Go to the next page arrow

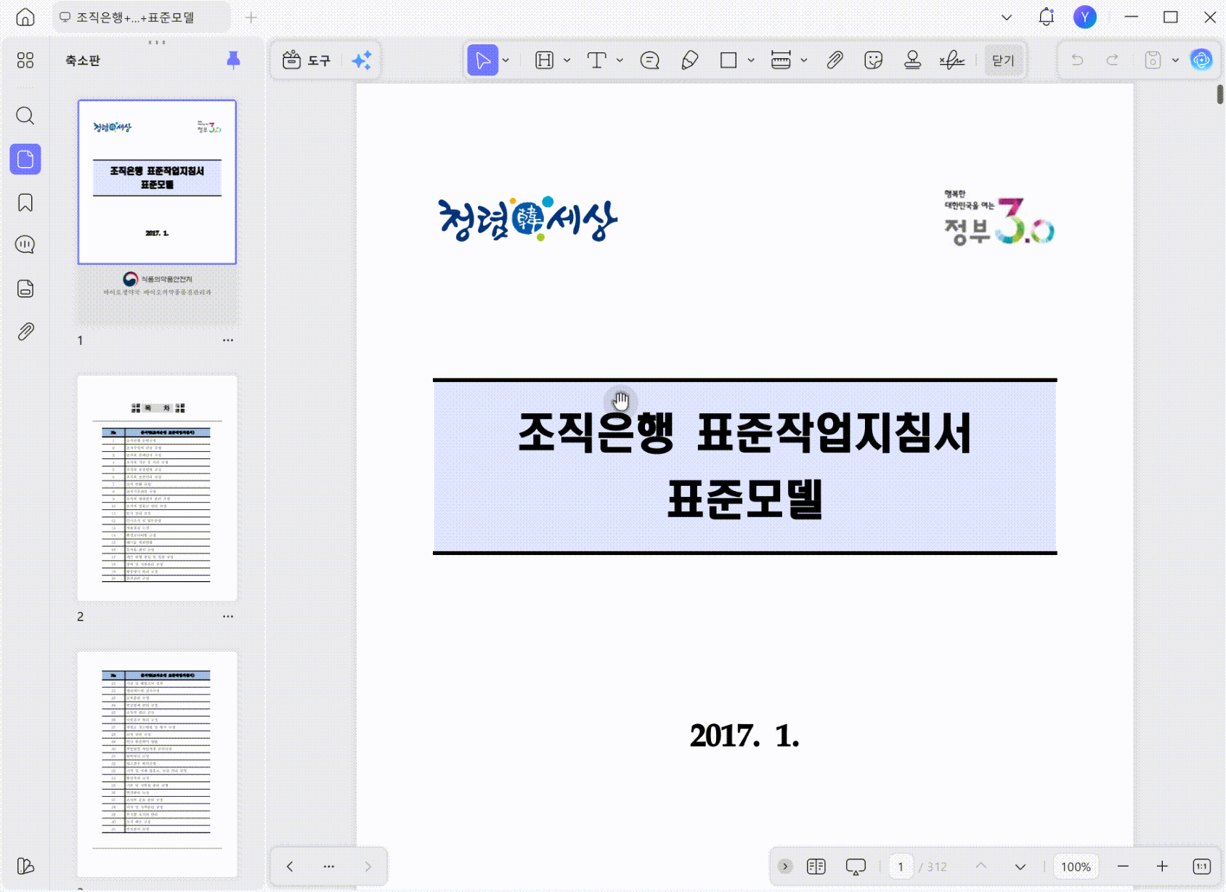coord(1020,867)
